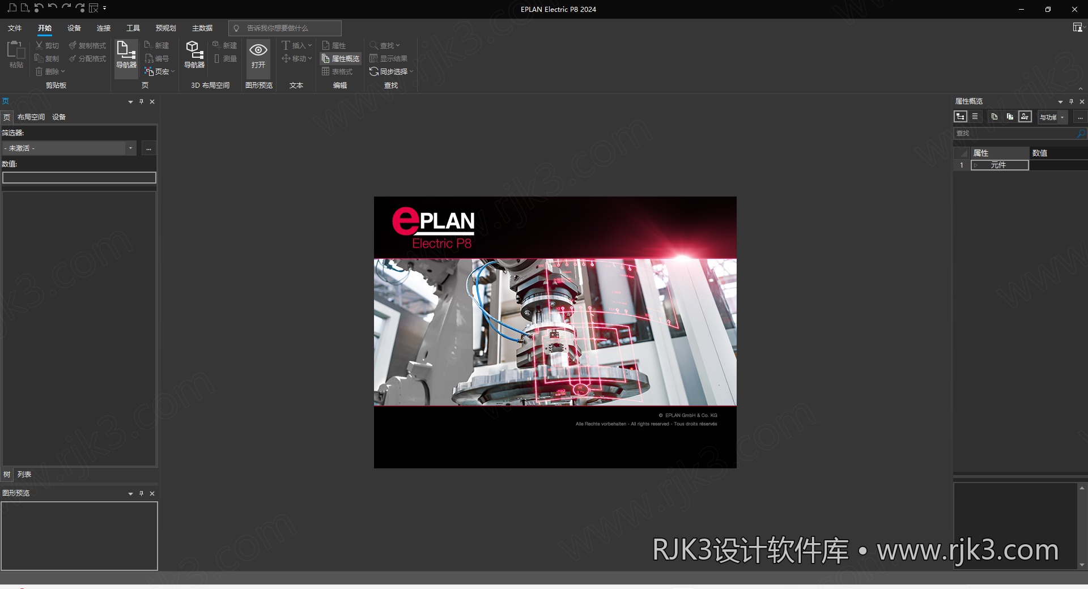Click the stacked pages icon in Property Overview

tap(1010, 117)
